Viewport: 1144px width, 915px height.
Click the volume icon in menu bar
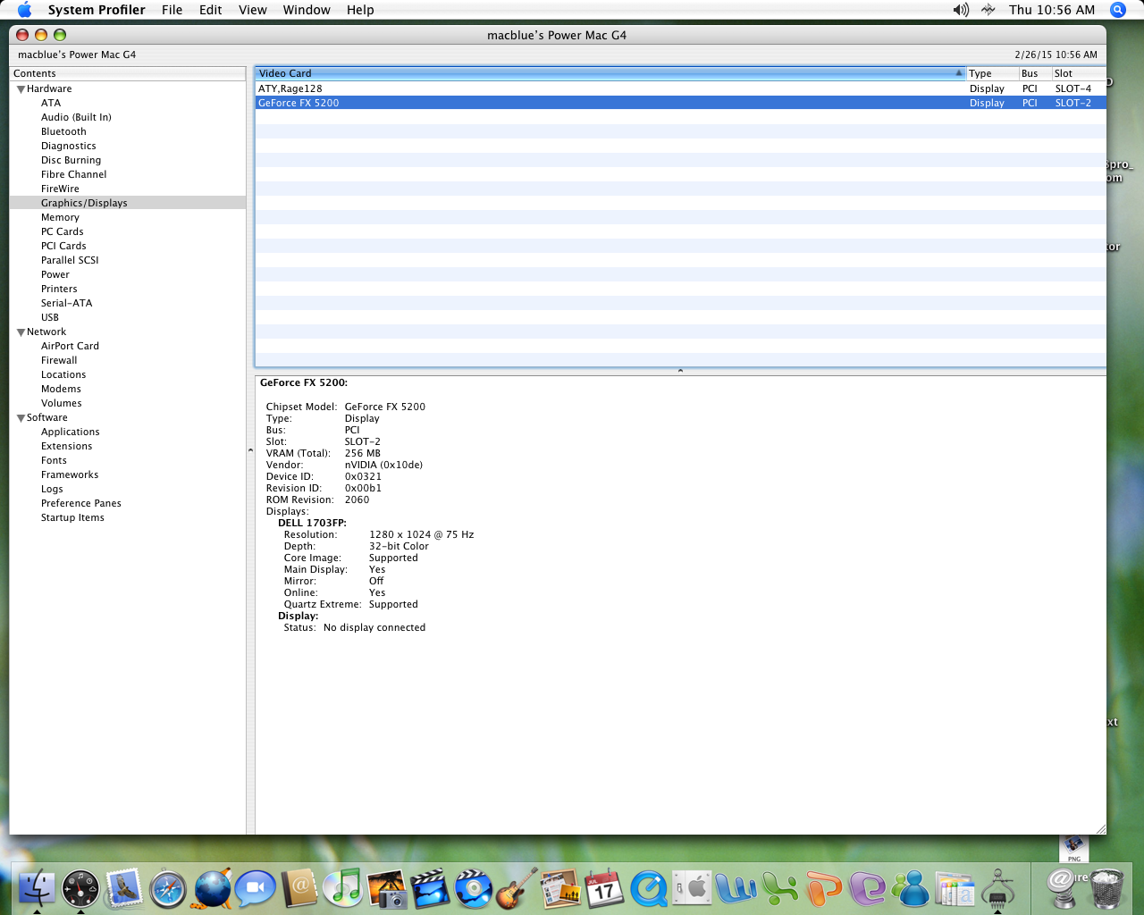pos(961,10)
